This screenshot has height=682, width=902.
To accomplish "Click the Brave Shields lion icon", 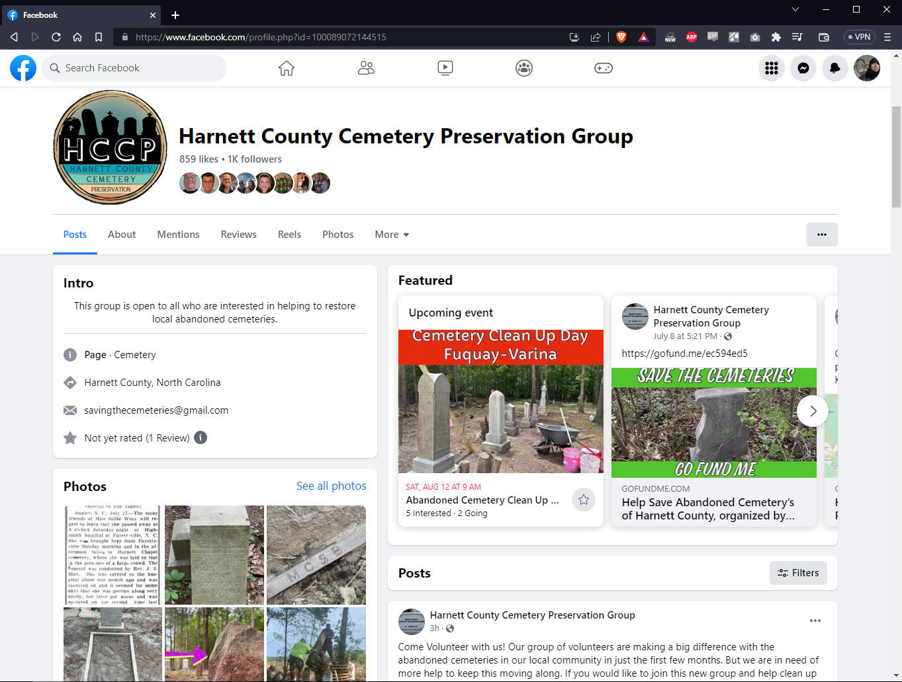I will click(x=621, y=37).
